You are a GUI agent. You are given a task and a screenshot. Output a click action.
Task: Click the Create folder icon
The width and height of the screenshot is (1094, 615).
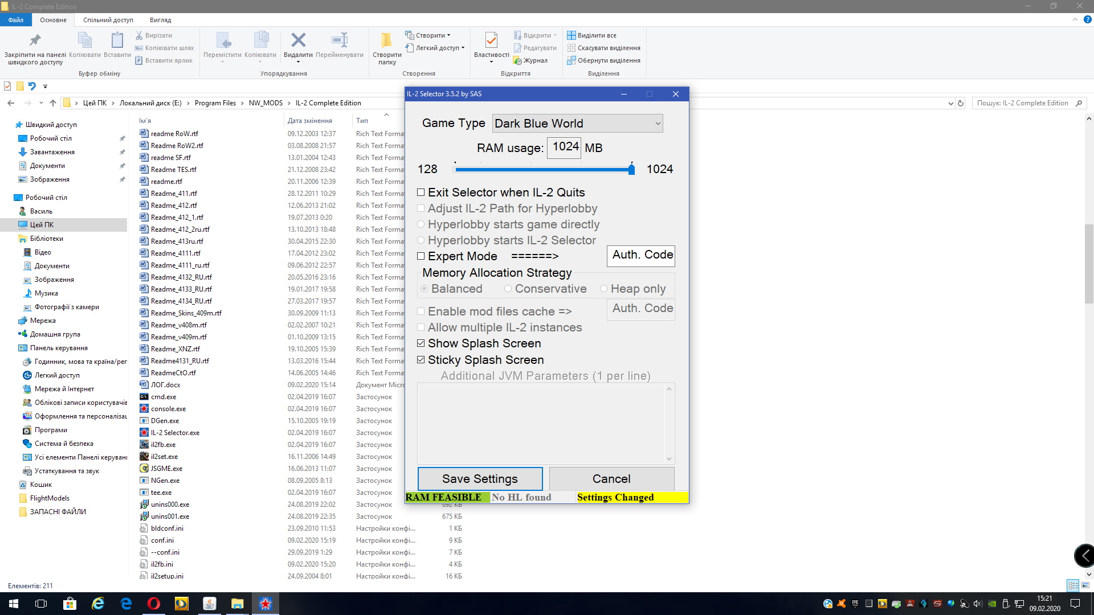[386, 41]
